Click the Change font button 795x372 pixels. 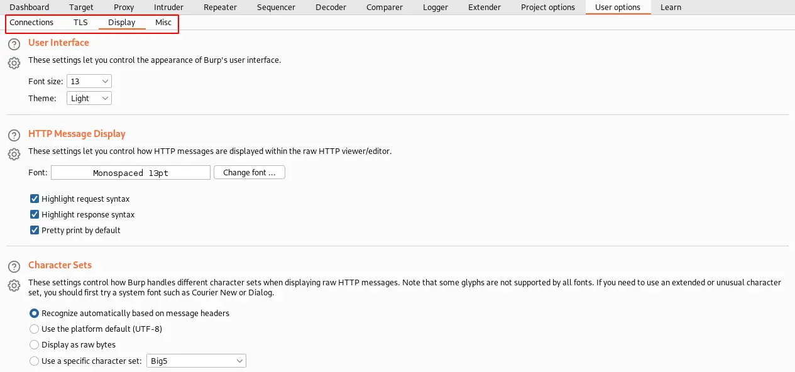(249, 172)
